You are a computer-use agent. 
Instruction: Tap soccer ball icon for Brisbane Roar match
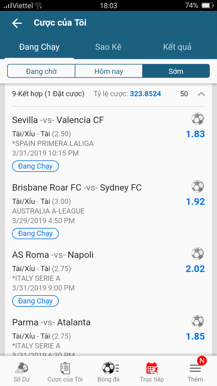click(198, 187)
